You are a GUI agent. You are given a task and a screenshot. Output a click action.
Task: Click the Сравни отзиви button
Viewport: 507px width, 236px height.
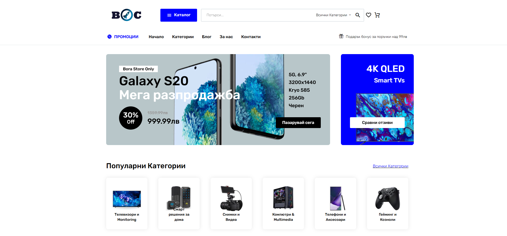point(377,123)
